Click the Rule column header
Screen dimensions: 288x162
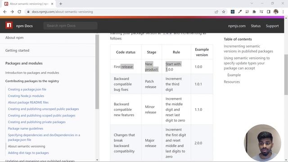point(176,52)
